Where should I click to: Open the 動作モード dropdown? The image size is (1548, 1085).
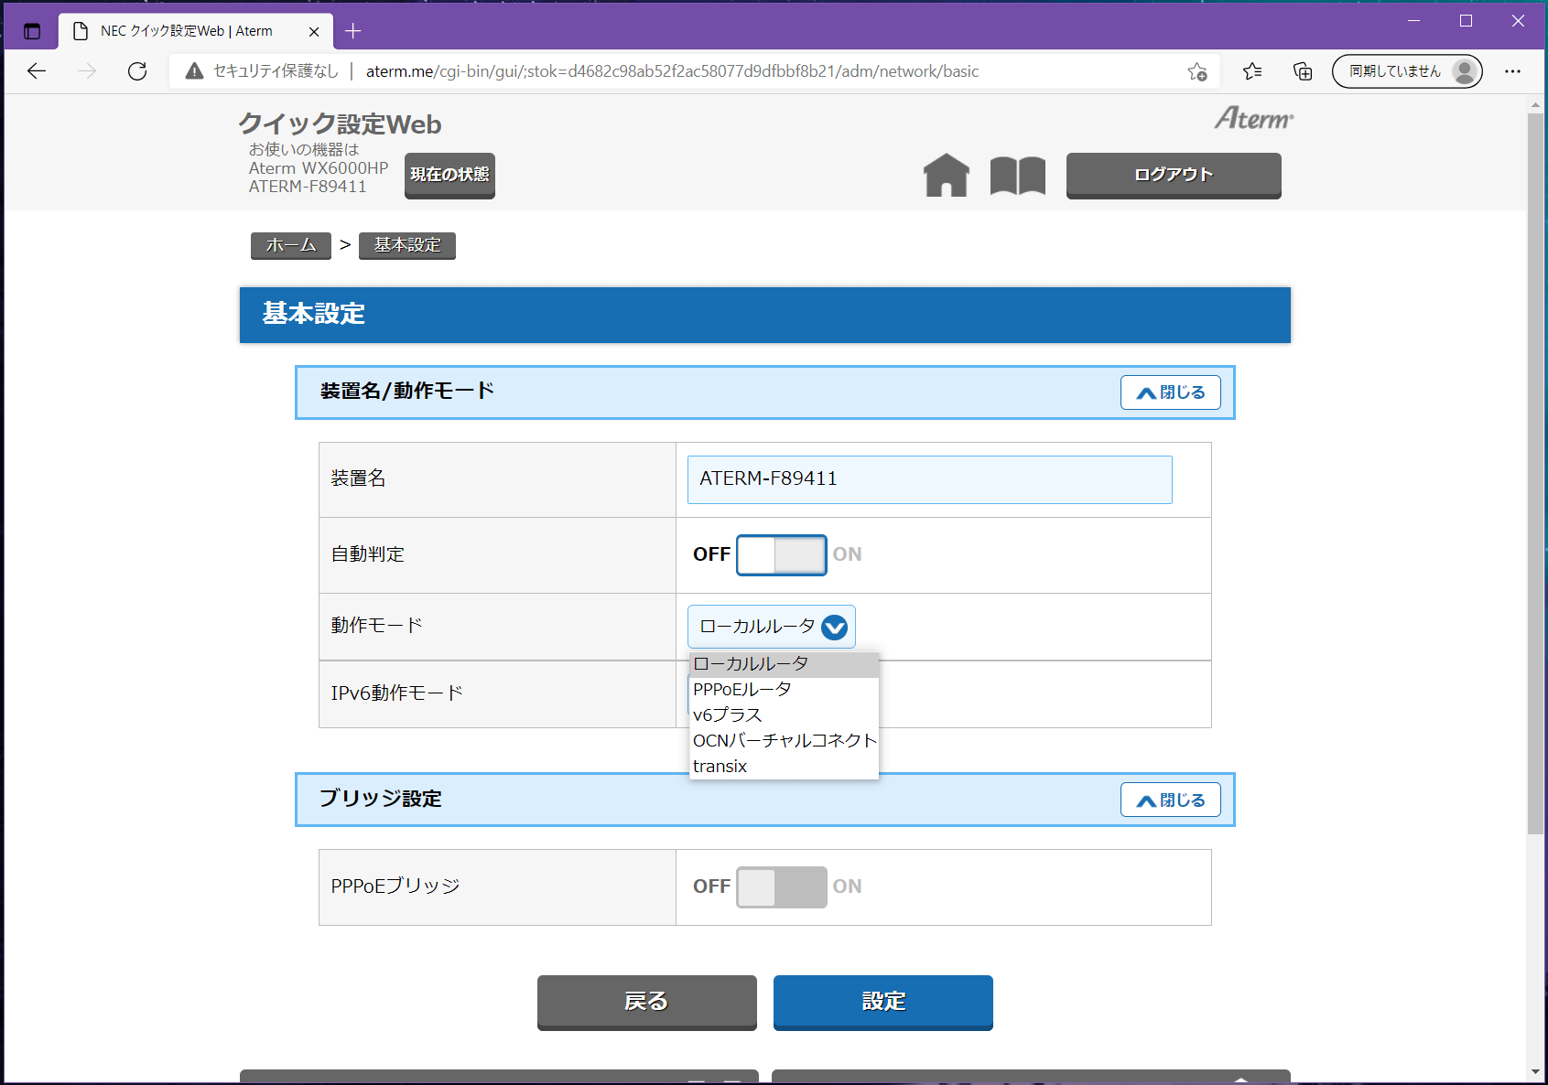[x=772, y=627]
